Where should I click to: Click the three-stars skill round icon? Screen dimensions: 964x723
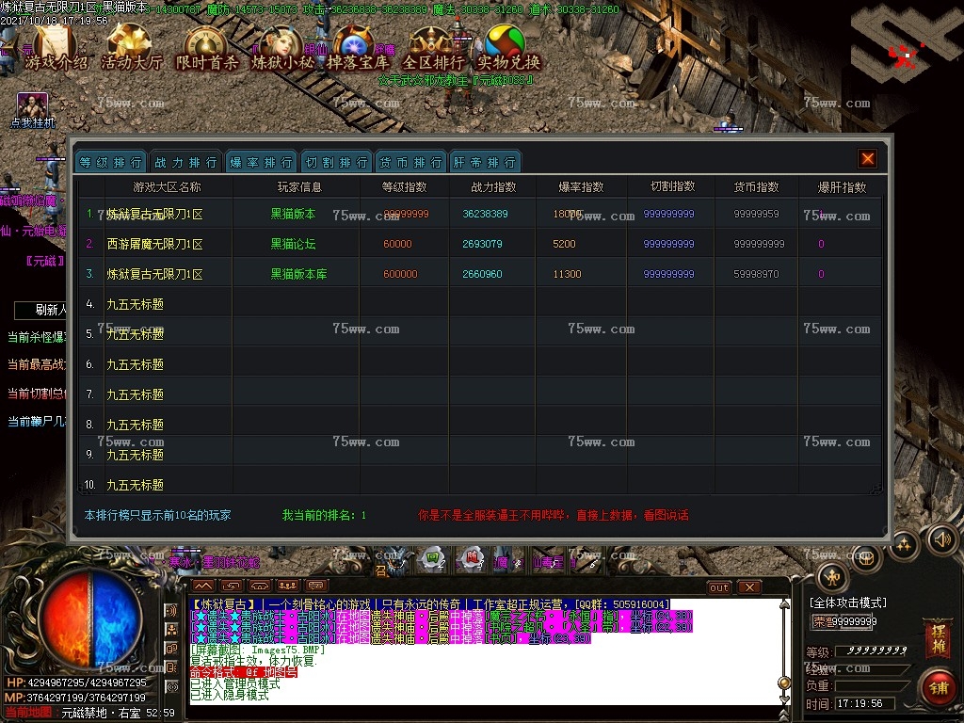coord(904,544)
